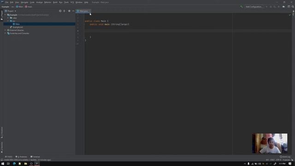Viewport: 295px width, 166px height.
Task: Click the Expand All icon in Project panel
Action: (x=65, y=11)
